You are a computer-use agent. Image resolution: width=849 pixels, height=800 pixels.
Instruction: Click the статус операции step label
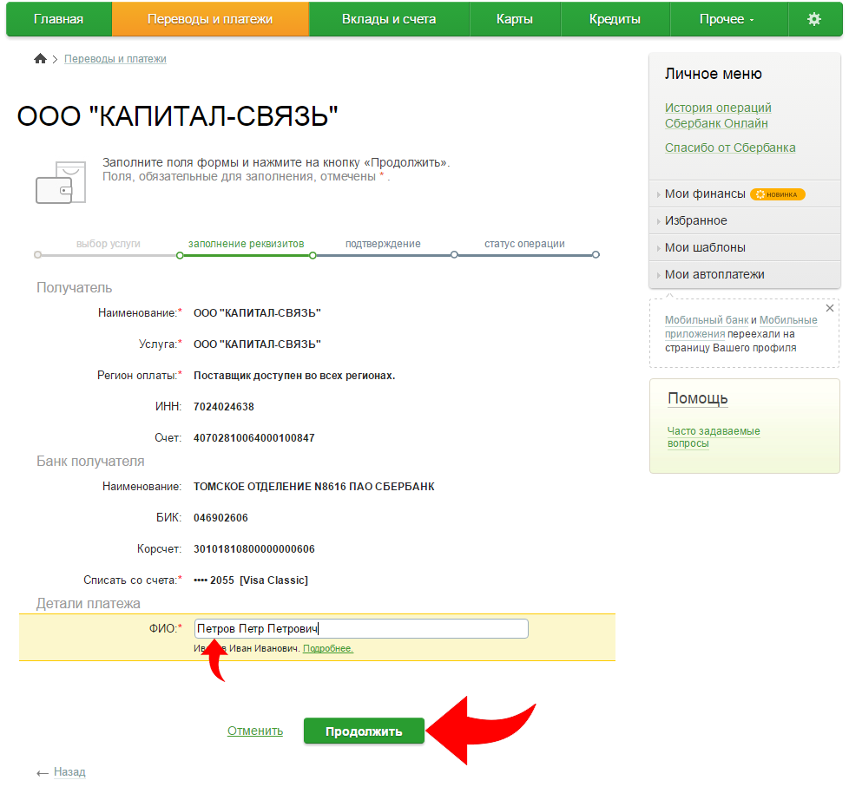click(x=524, y=244)
